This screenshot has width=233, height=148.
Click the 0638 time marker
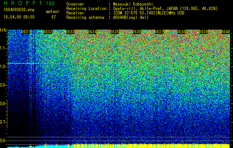point(181,32)
